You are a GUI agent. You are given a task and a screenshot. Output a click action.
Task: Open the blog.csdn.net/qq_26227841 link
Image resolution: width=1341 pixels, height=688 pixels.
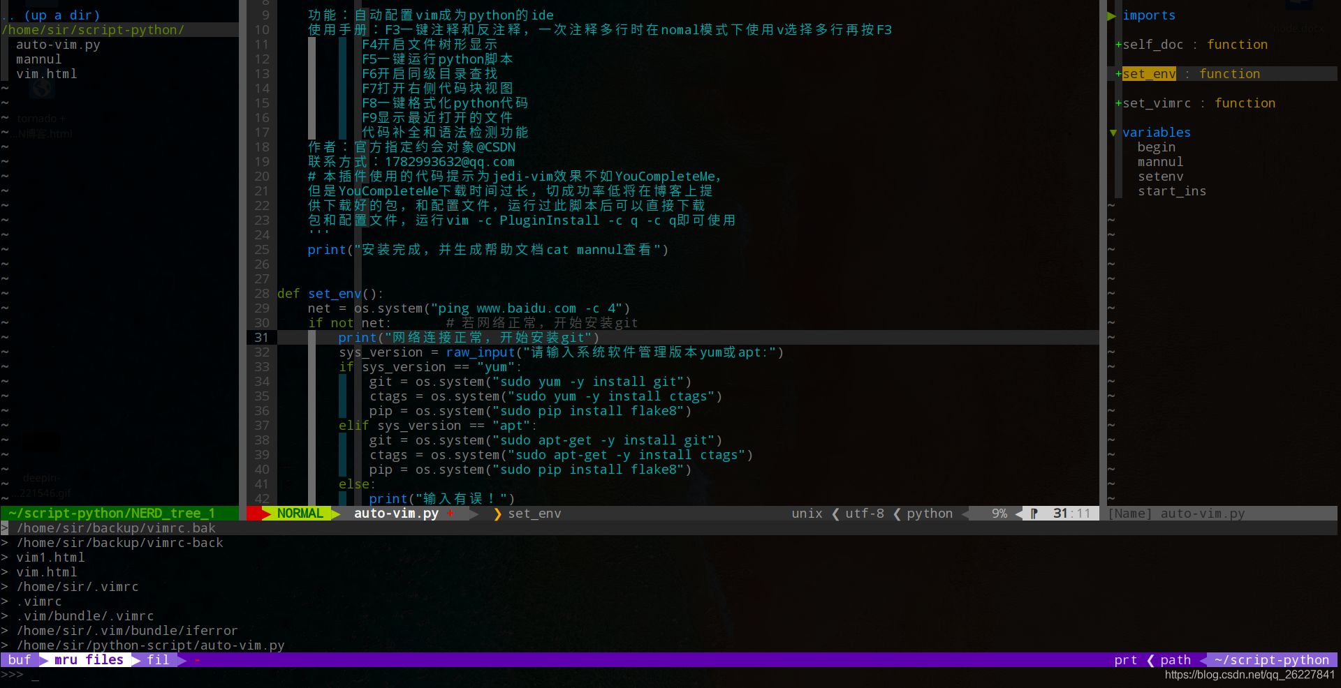[x=1250, y=675]
